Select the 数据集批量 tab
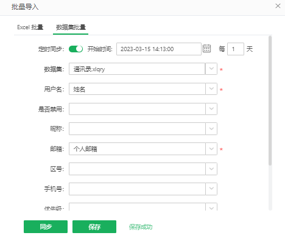This screenshot has height=241, width=285. tap(71, 27)
